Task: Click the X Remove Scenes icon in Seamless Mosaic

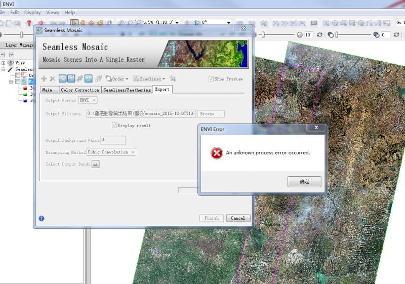Action: [53, 79]
